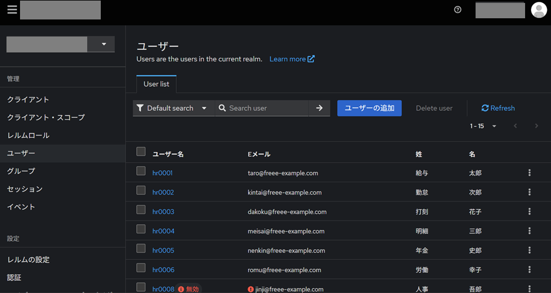This screenshot has width=551, height=293.
Task: Open the Default search filter dropdown
Action: click(x=173, y=108)
